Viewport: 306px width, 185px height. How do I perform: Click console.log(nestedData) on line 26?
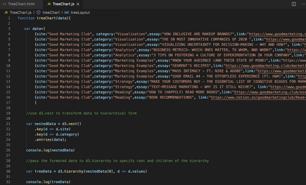[x=50, y=150]
